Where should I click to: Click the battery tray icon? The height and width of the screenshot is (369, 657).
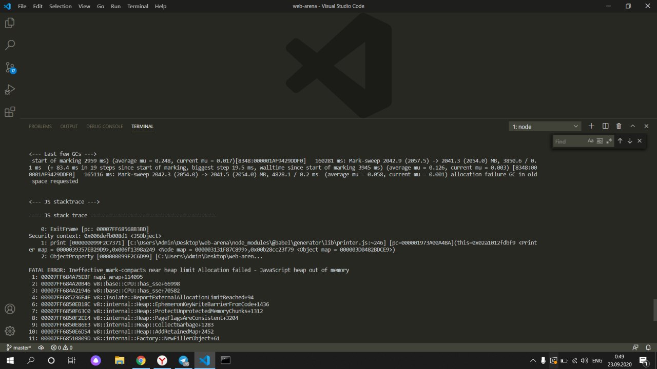click(564, 360)
